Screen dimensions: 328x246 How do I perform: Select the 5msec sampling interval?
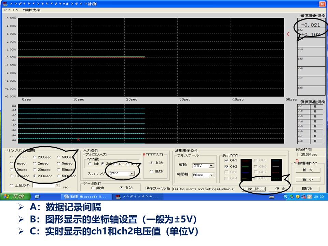58,163
